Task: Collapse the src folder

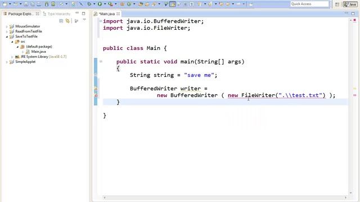Action: pos(12,42)
